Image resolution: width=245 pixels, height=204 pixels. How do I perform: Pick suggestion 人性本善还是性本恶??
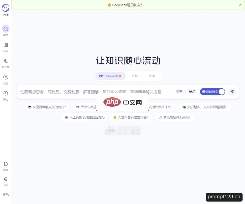pos(131,117)
